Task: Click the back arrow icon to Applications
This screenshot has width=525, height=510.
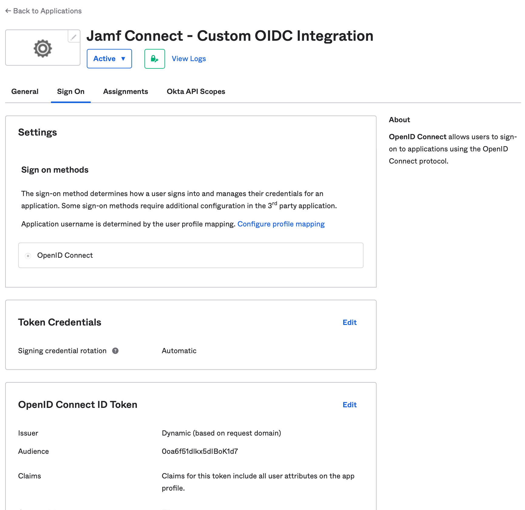Action: 8,11
